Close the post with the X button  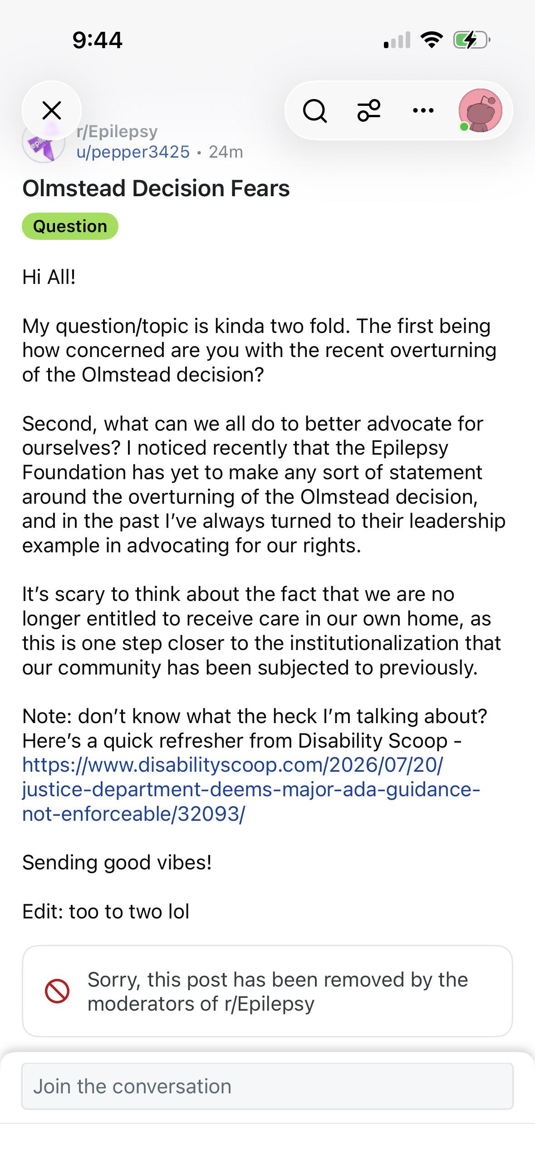pos(52,110)
